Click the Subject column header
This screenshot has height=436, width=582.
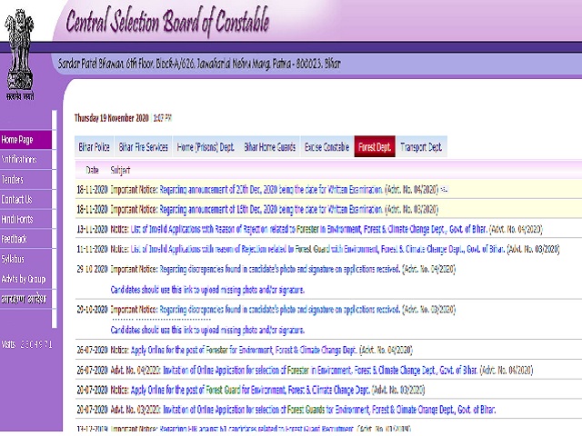coord(120,170)
